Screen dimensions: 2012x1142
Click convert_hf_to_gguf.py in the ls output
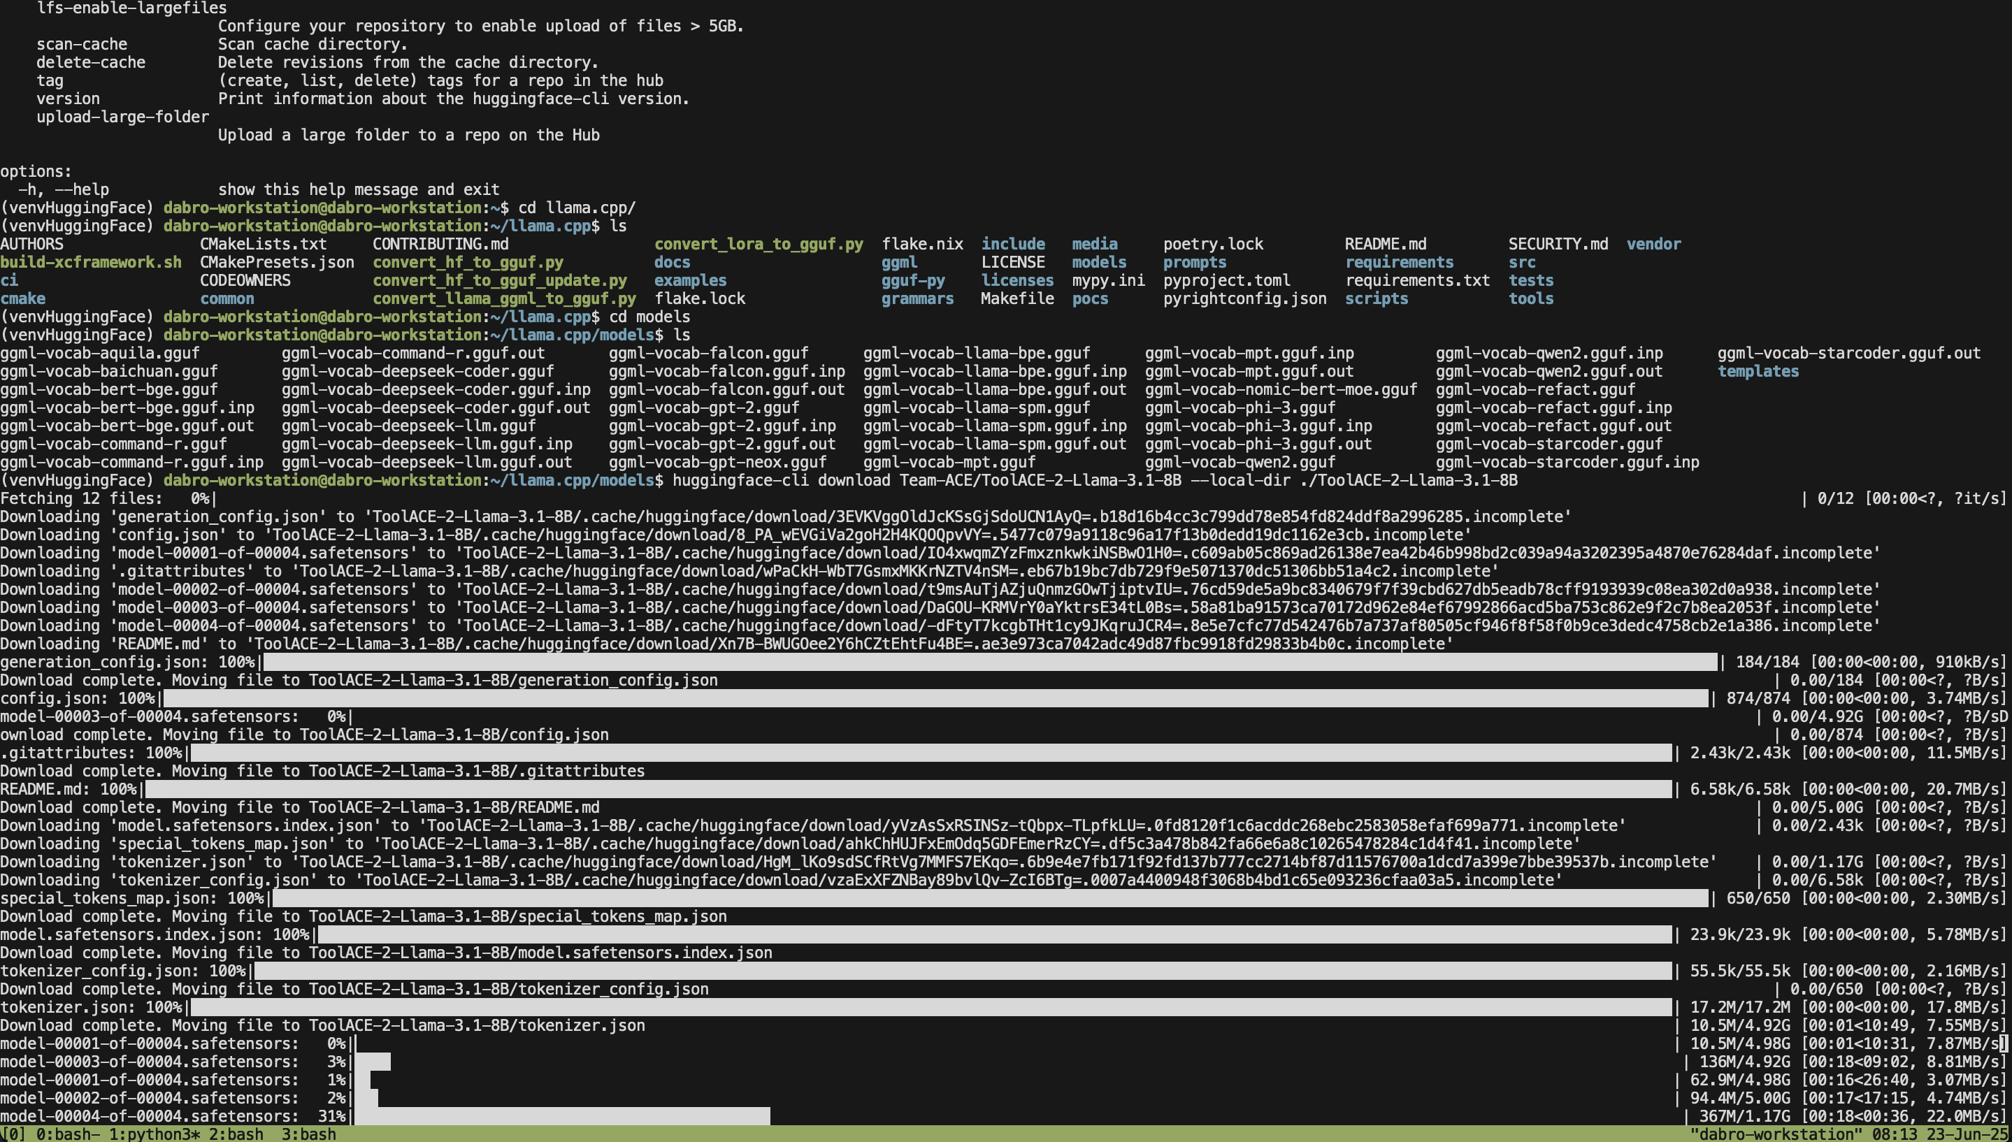(x=468, y=262)
